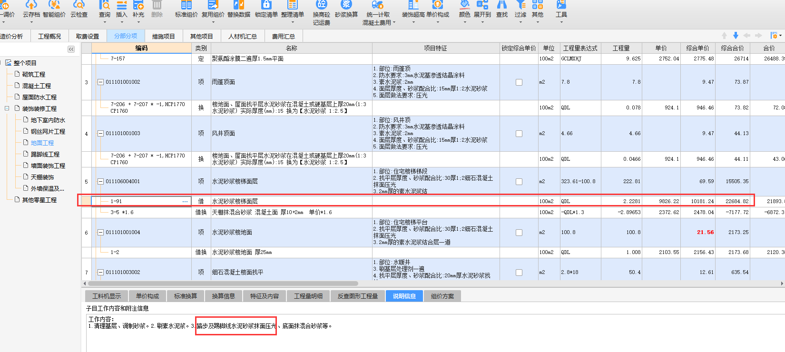785x352 pixels.
Task: Click the blue move-down arrow
Action: (736, 36)
